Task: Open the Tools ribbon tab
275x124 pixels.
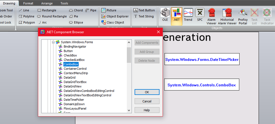Action: 64,3
